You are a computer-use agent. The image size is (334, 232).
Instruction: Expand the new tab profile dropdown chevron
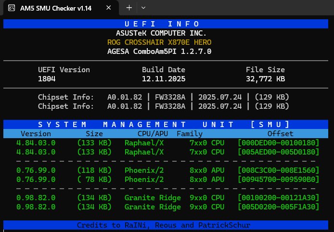[x=143, y=8]
